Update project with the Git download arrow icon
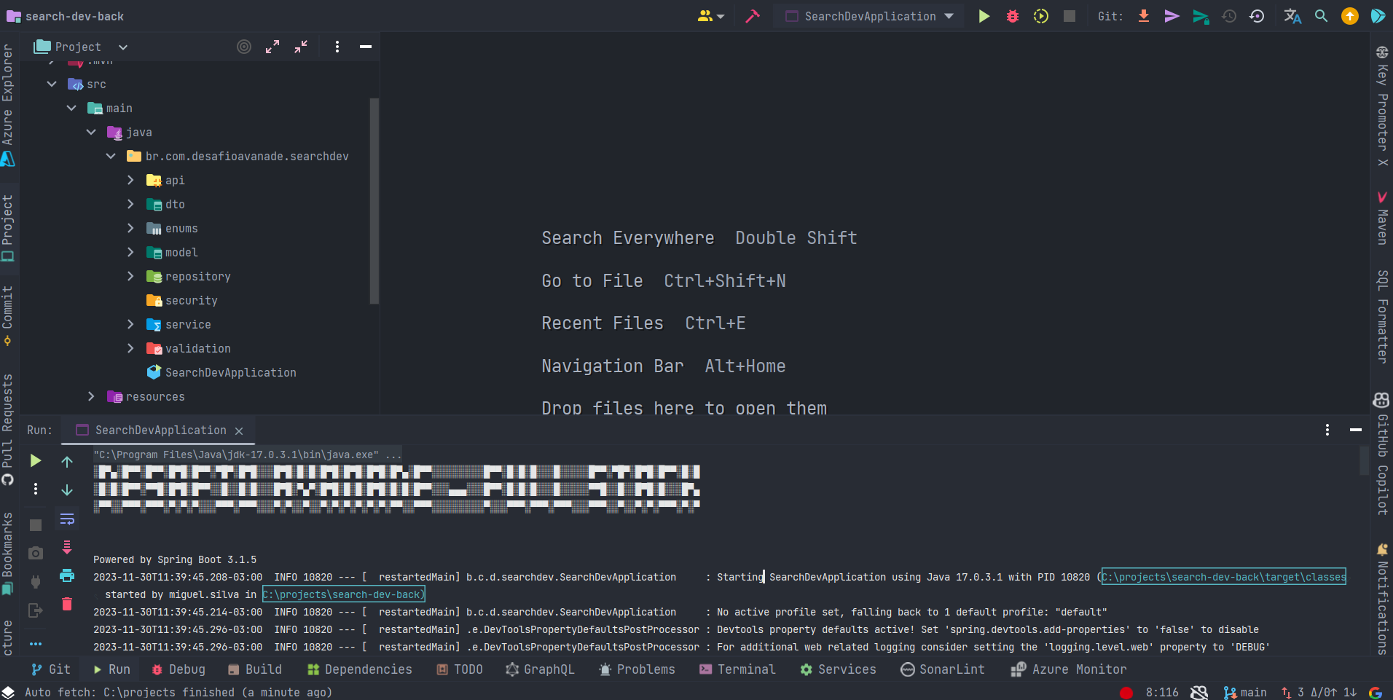 [x=1144, y=16]
